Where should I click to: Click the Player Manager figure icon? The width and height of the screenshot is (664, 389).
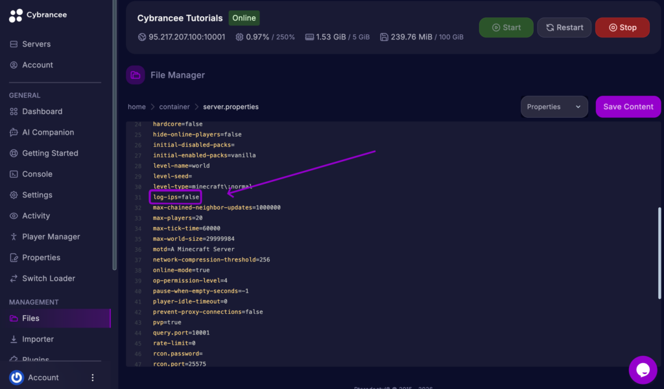(14, 236)
